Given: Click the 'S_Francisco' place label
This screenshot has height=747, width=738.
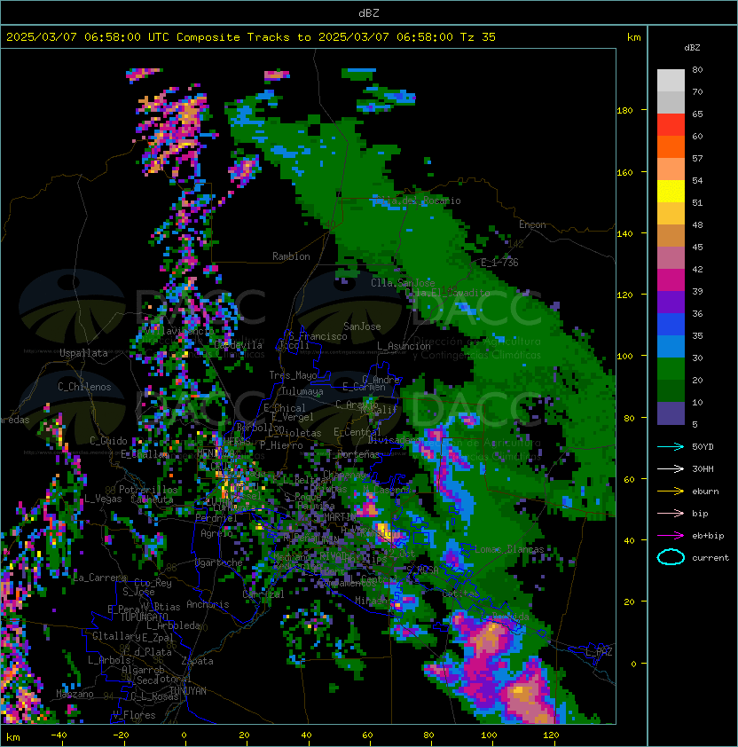Looking at the screenshot, I should pos(318,336).
